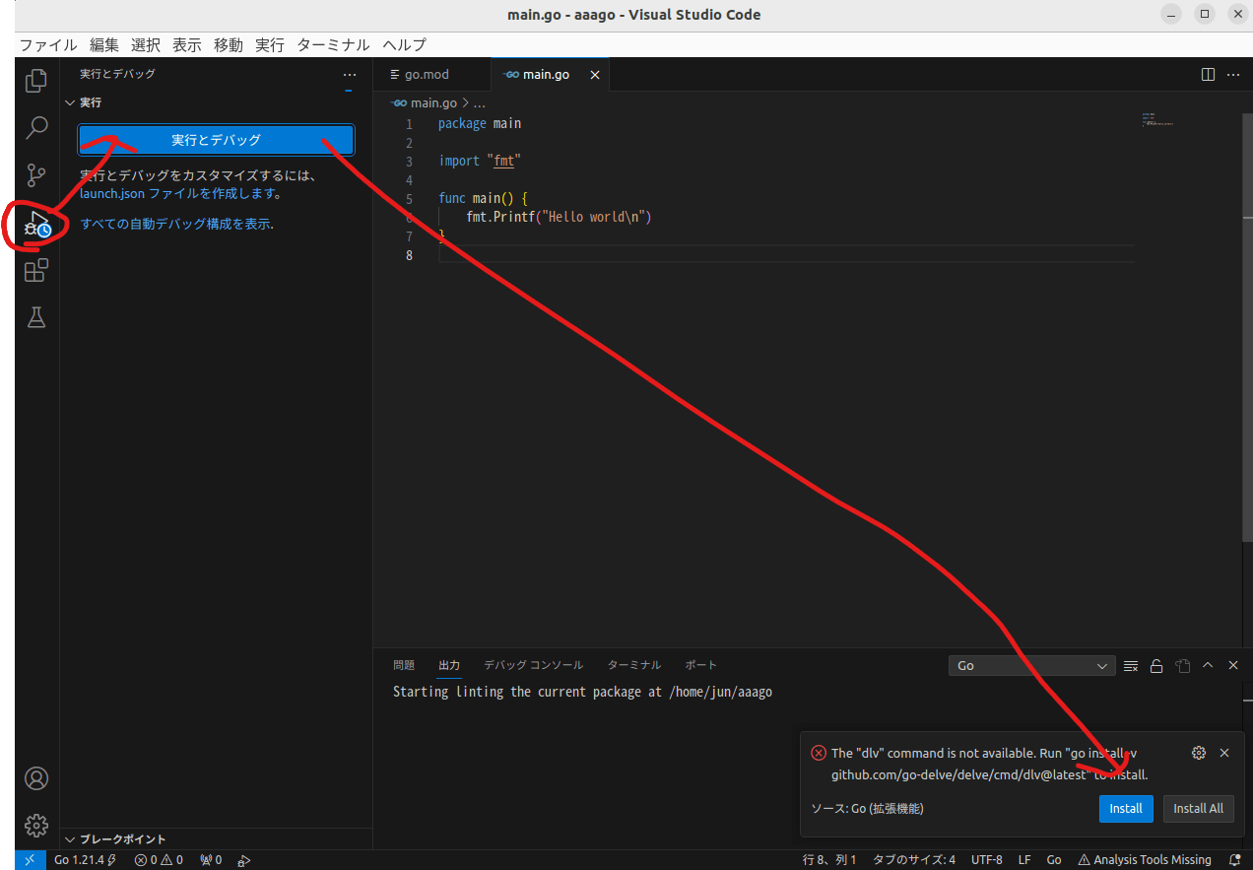Click line number 5 in the gutter
The width and height of the screenshot is (1253, 870).
409,199
